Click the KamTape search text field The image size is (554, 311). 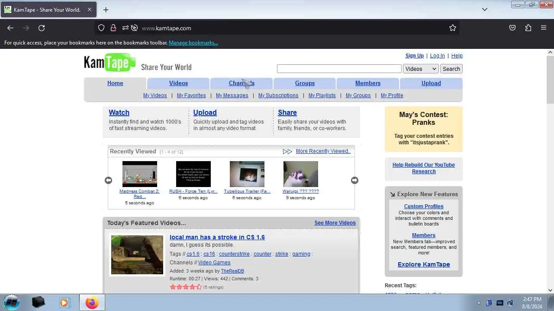(x=339, y=69)
